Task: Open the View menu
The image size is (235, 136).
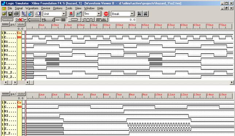Action: [x=78, y=8]
